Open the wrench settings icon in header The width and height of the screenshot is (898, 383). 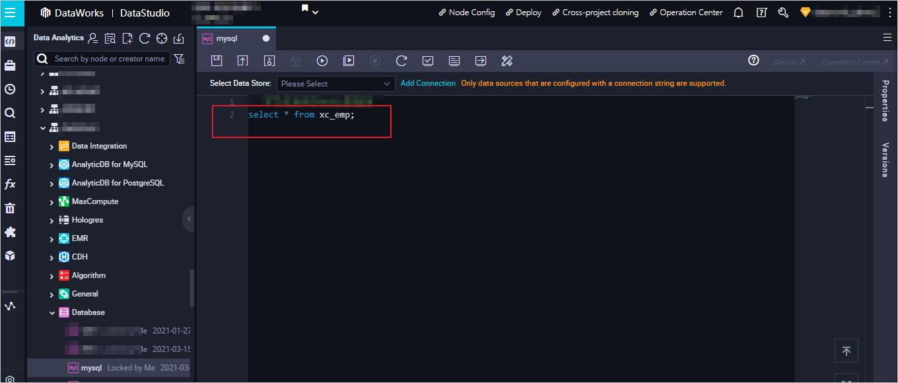[x=783, y=13]
